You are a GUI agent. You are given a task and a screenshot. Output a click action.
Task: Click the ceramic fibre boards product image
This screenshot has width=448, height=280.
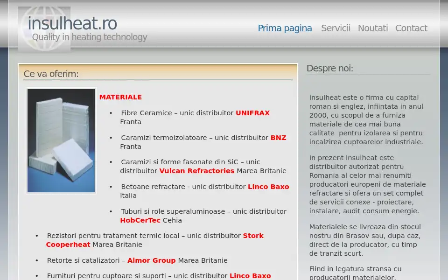coord(61,140)
